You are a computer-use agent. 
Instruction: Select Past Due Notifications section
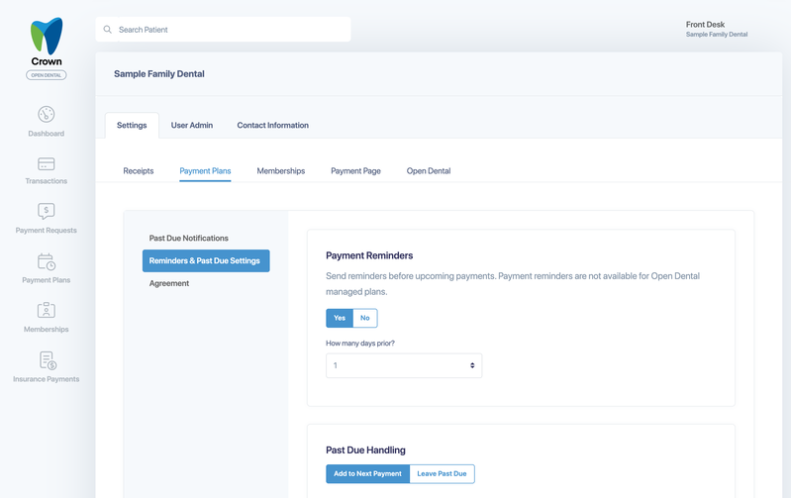click(189, 239)
